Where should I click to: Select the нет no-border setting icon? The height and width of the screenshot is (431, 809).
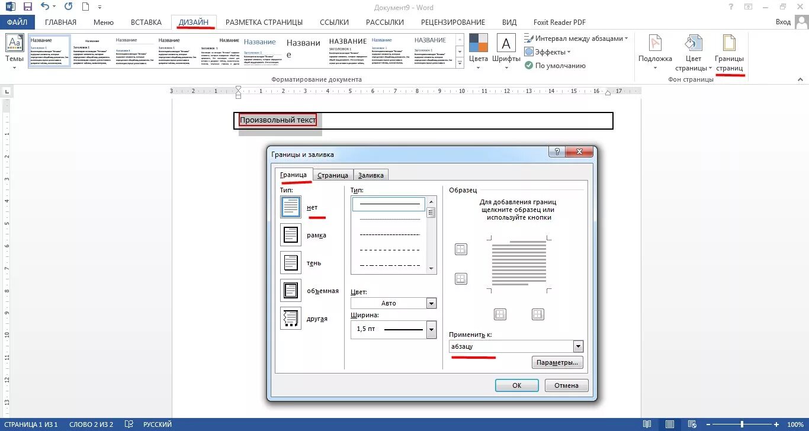[x=290, y=207]
